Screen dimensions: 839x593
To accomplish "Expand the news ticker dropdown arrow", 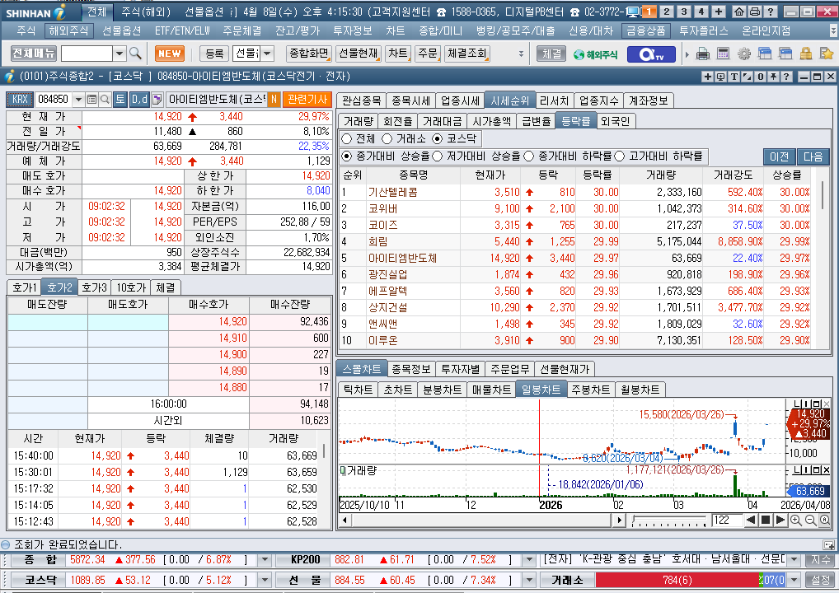I will (x=794, y=560).
